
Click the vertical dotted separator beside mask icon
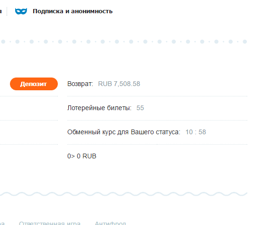click(x=7, y=11)
